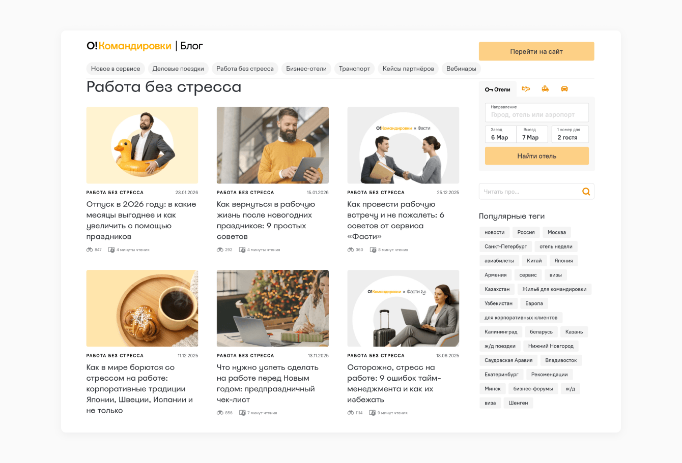Select the car rental icon tab
The image size is (682, 463).
click(x=564, y=89)
